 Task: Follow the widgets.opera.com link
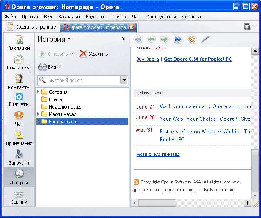pyautogui.click(x=217, y=190)
